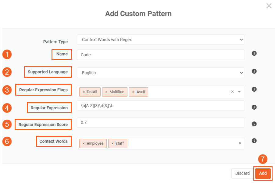This screenshot has width=275, height=183.
Task: Open the Supported Language dropdown
Action: point(160,73)
